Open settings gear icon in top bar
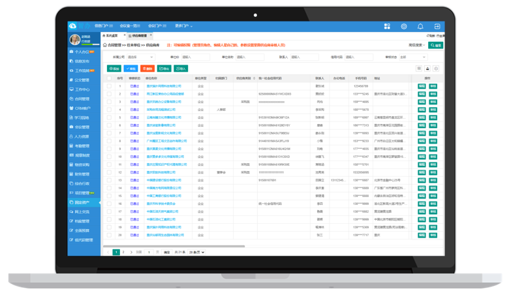The width and height of the screenshot is (509, 295). click(404, 26)
